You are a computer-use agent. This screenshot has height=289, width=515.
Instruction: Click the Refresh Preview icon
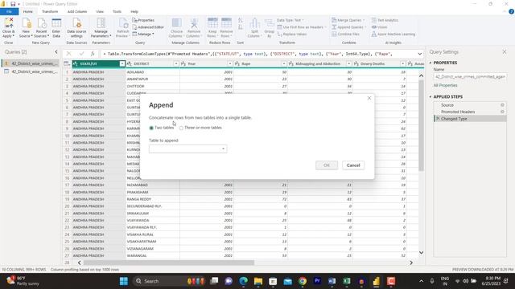point(123,27)
